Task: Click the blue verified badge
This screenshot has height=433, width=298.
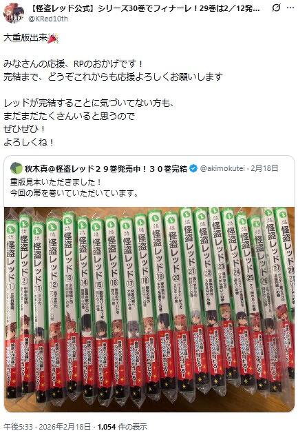Action: point(193,168)
